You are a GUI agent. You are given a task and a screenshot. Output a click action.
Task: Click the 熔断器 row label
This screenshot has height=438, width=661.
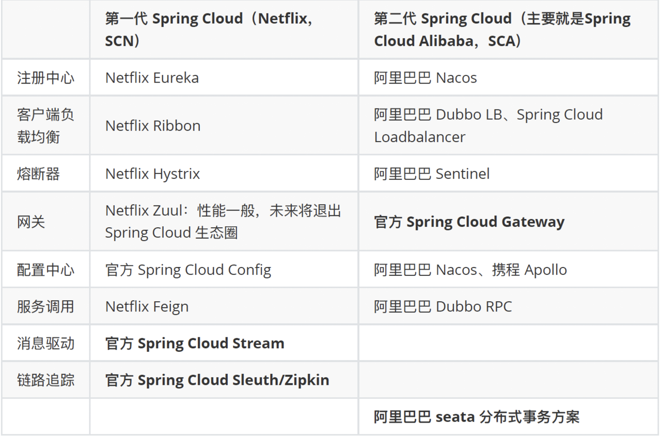pos(38,174)
